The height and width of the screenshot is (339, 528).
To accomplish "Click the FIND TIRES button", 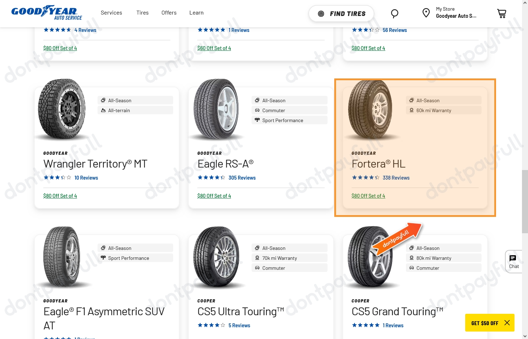I will 341,13.
